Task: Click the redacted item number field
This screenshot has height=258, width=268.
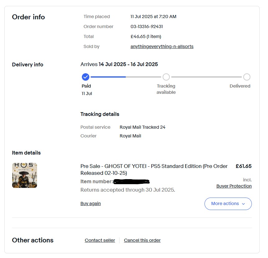Action: 131,181
